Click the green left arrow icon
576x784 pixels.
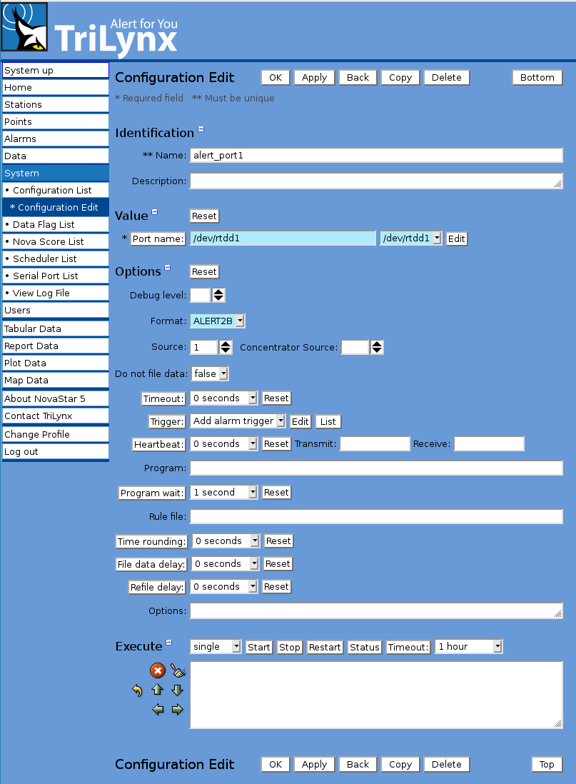pyautogui.click(x=158, y=710)
